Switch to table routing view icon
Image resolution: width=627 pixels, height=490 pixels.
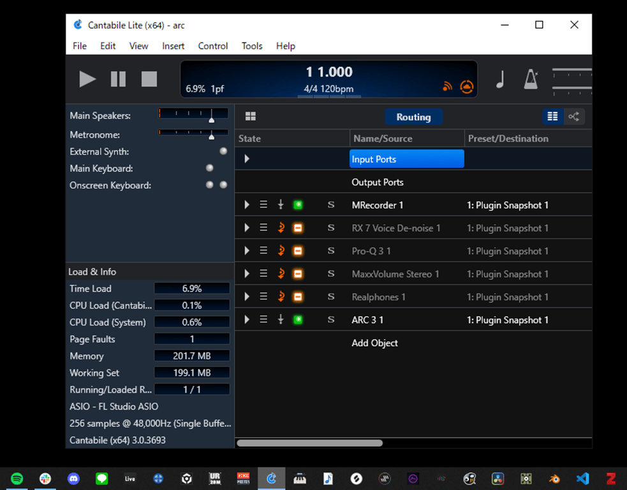552,116
